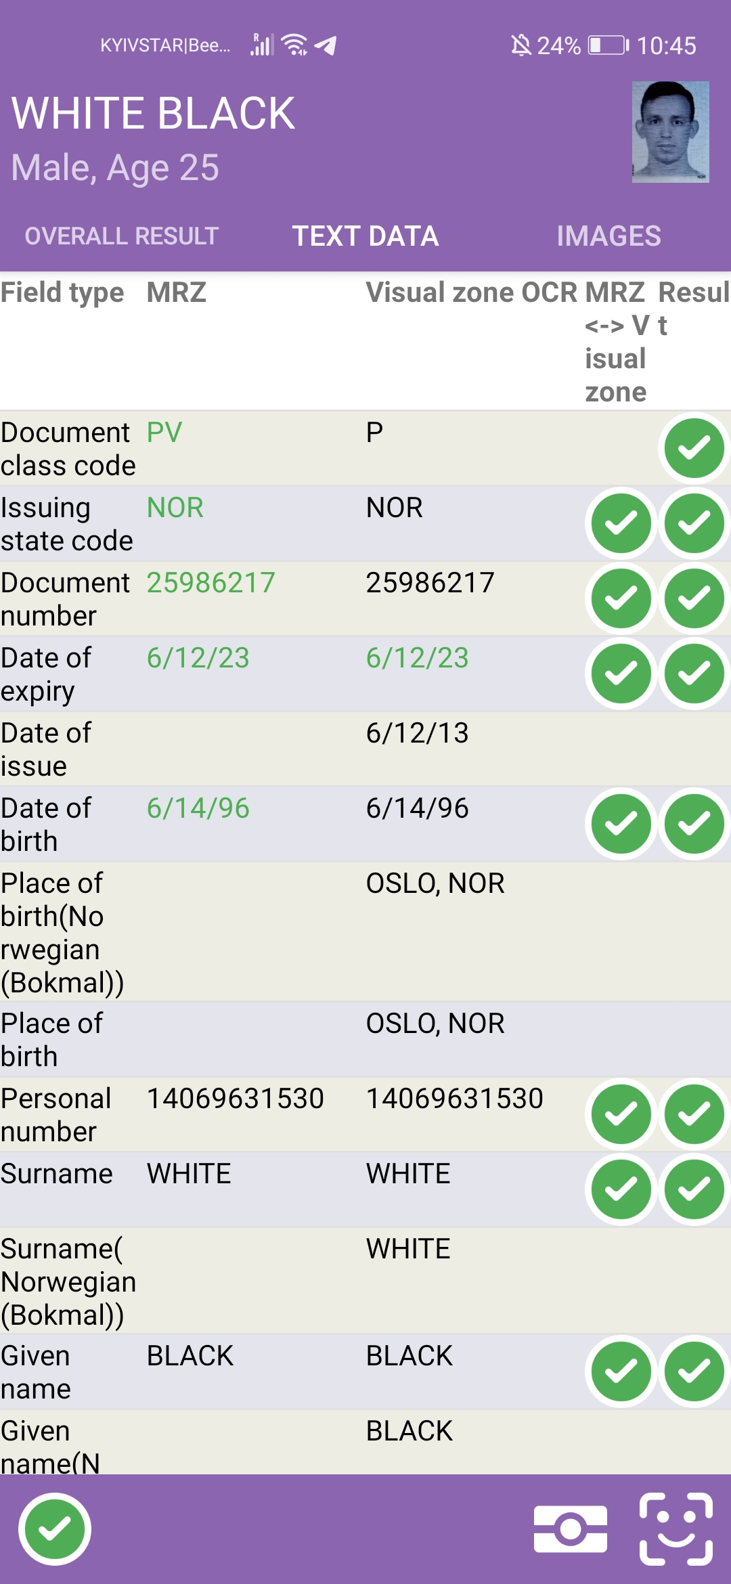The image size is (731, 1584).
Task: Tap the Result checkmark for Document class code
Action: coord(694,448)
